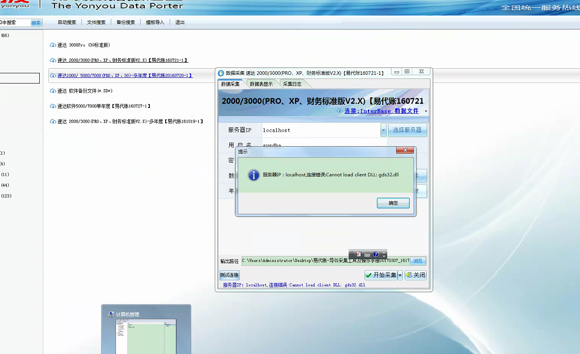Click the 数据采集 window title icon
Viewport: 580px width, 354px height.
click(x=221, y=73)
